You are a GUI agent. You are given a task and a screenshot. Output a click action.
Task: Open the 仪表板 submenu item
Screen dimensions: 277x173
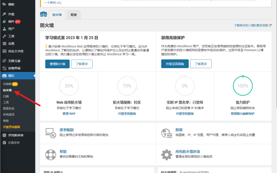coord(7,84)
